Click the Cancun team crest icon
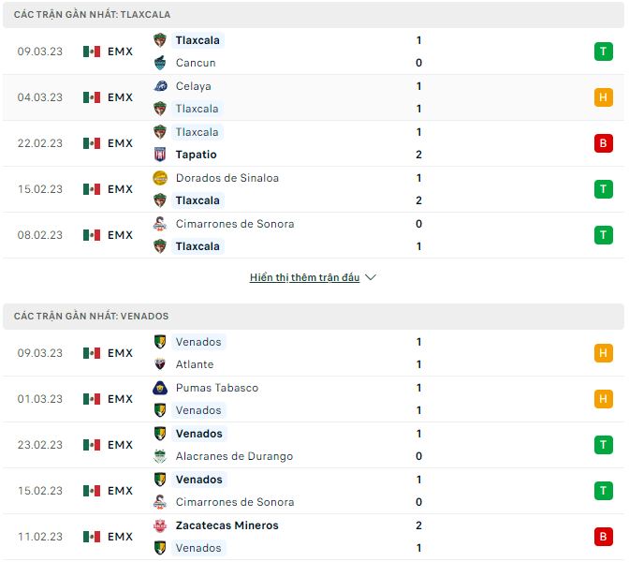 click(160, 63)
